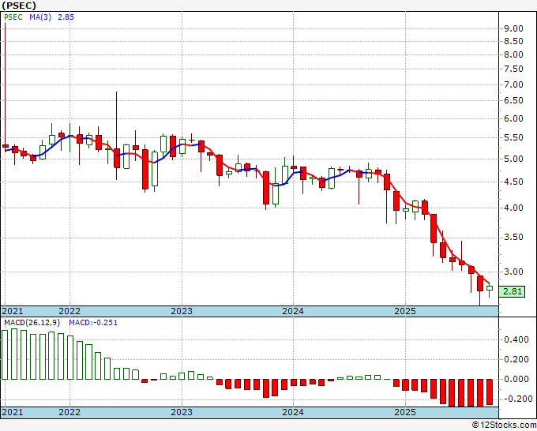This screenshot has width=537, height=431.
Task: Click the 5.50 price axis label
Action: [514, 138]
